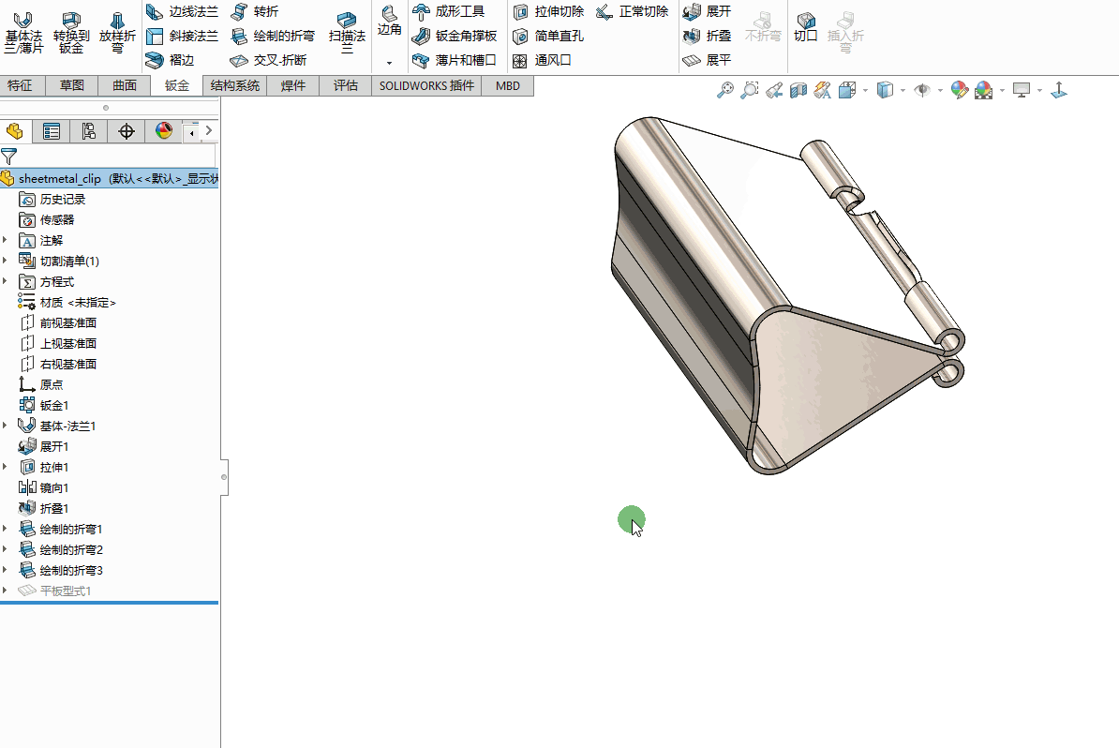Open the 结构系统 tab
1119x748 pixels.
[235, 85]
